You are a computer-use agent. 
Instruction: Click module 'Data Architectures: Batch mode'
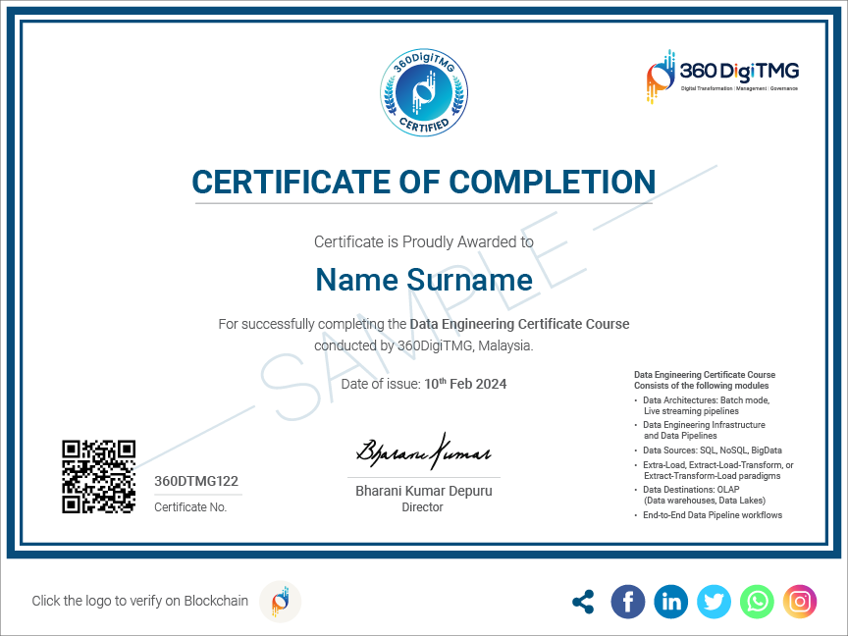(707, 400)
